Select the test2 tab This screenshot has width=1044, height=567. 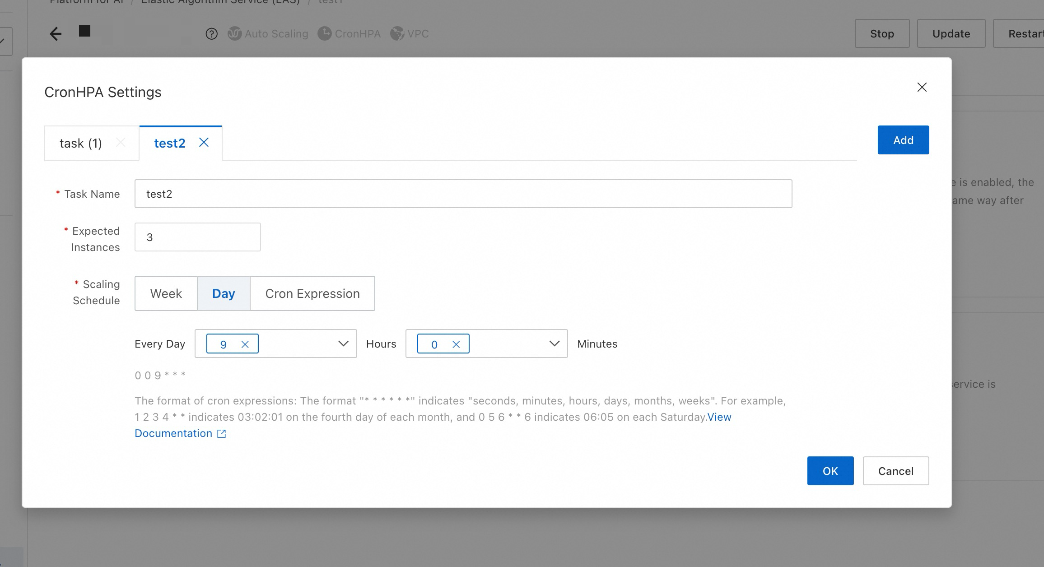[170, 144]
